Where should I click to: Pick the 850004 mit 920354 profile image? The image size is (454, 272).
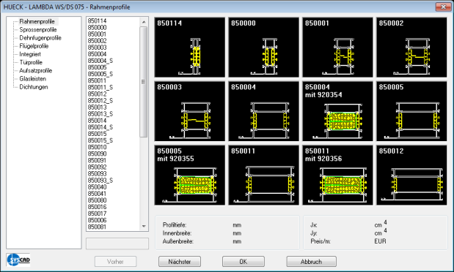pos(337,111)
